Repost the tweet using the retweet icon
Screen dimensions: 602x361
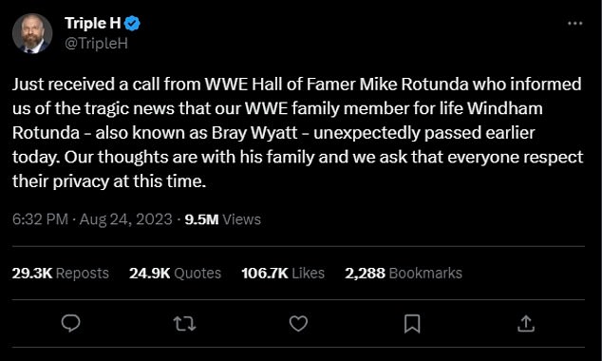click(184, 324)
